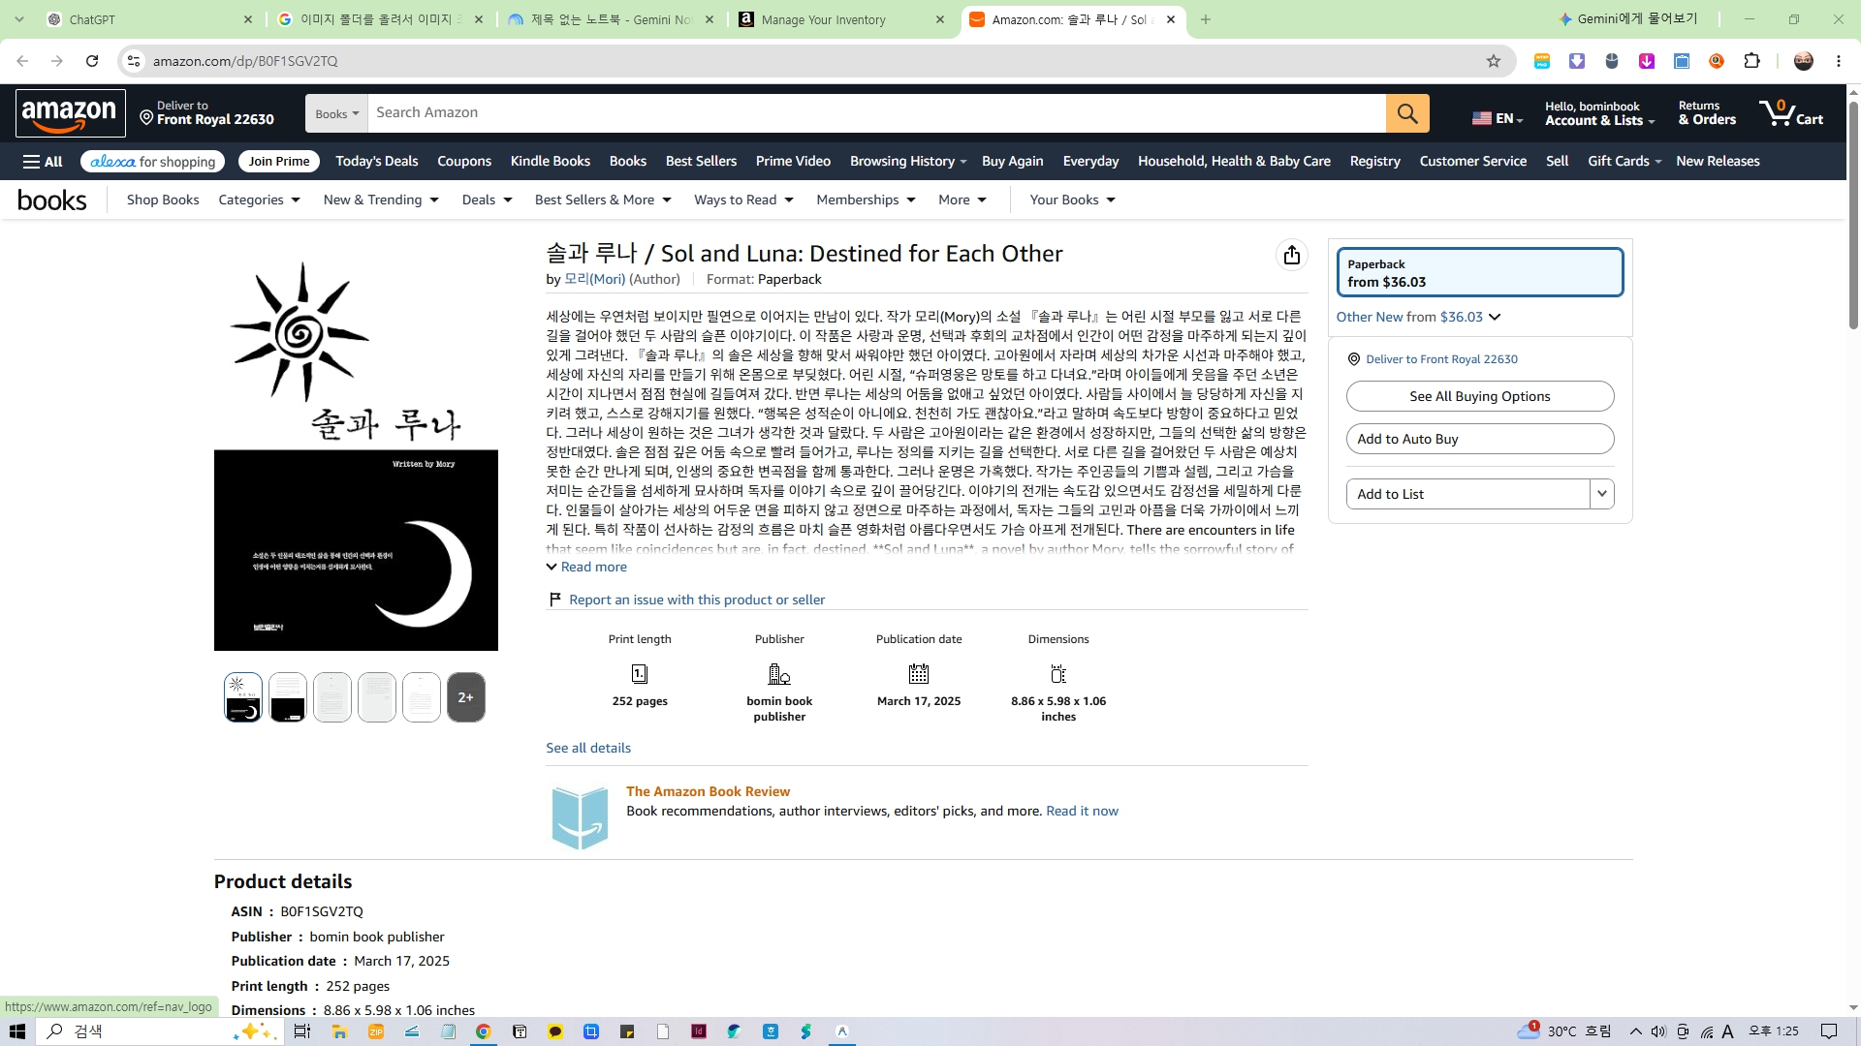Viewport: 1861px width, 1046px height.
Task: Open the EN language selector
Action: coord(1498,118)
